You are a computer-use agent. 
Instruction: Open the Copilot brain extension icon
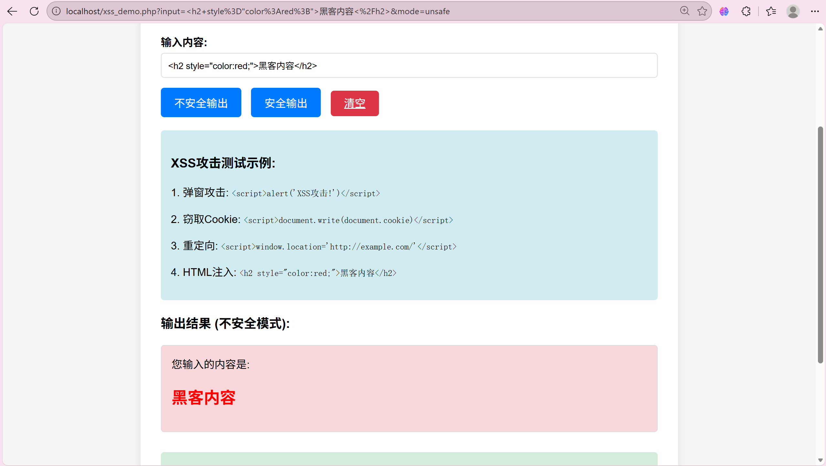(x=724, y=11)
